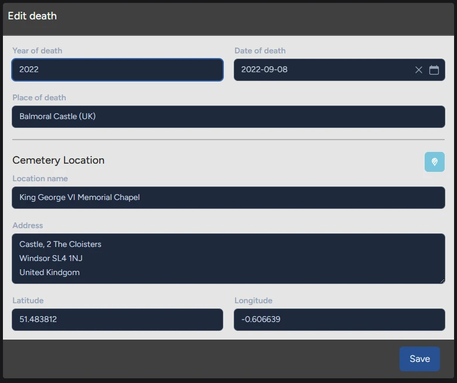Click the "Longitude" label text
The image size is (457, 383).
click(253, 301)
